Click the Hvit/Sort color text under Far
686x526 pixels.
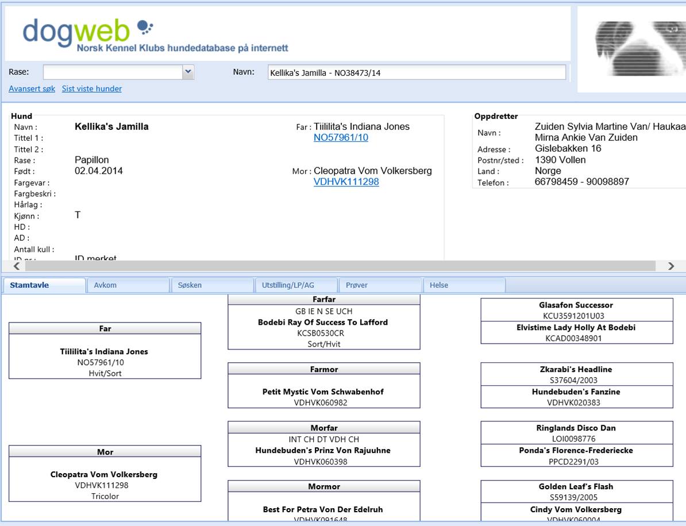pos(105,373)
